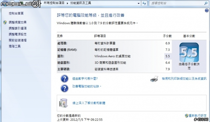Viewport: 210px width, 122px height.
Task: Click the 遊戲圖形 row label
Action: [x=64, y=62]
